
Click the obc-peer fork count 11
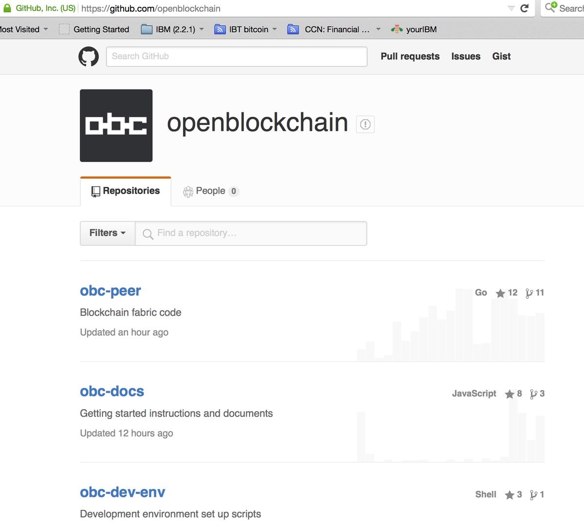(540, 292)
